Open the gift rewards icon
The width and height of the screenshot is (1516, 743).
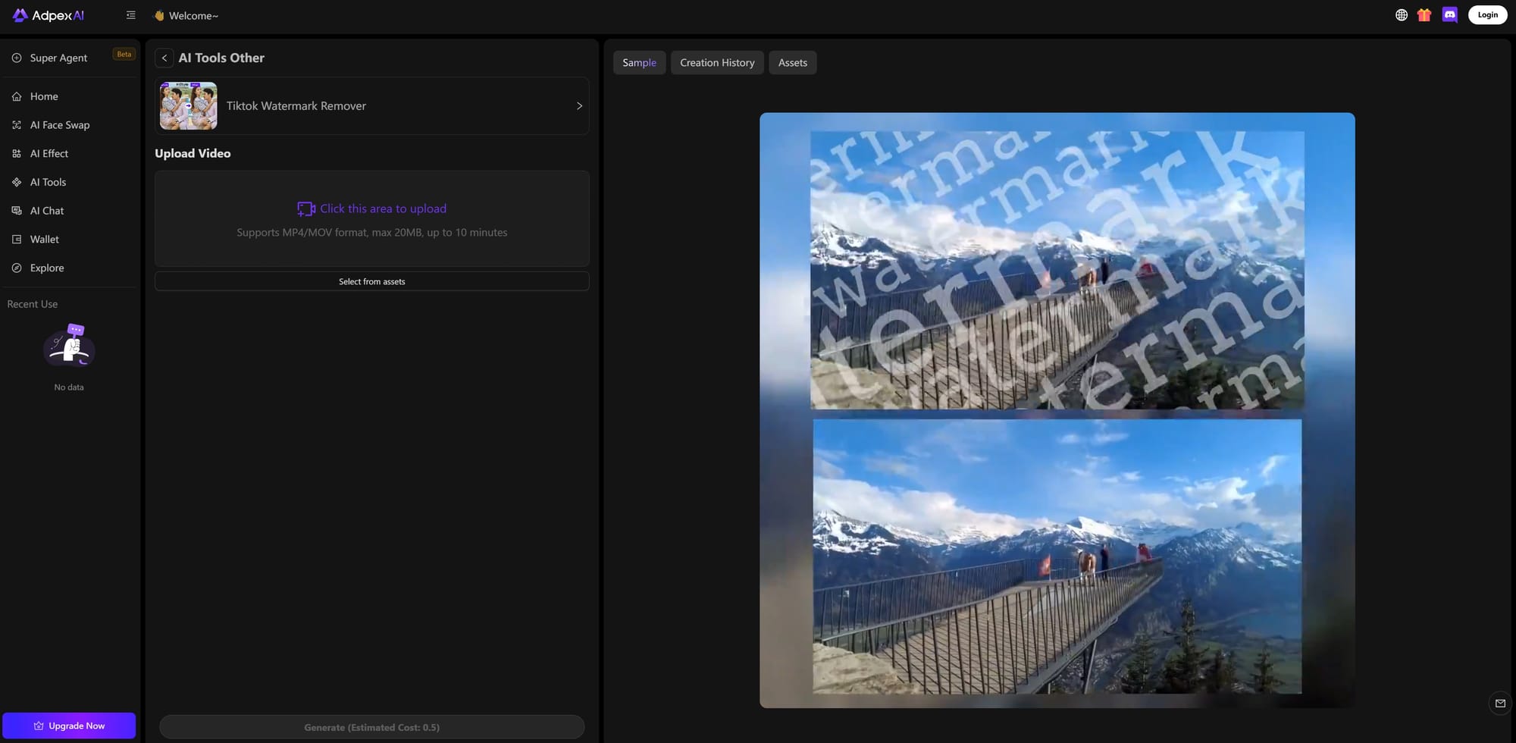[x=1424, y=14]
